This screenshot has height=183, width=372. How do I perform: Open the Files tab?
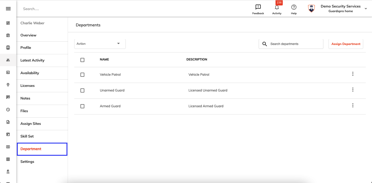pos(42,111)
